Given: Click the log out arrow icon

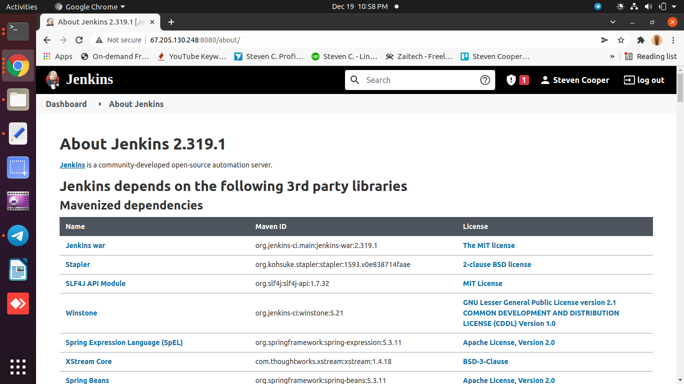Looking at the screenshot, I should 629,80.
